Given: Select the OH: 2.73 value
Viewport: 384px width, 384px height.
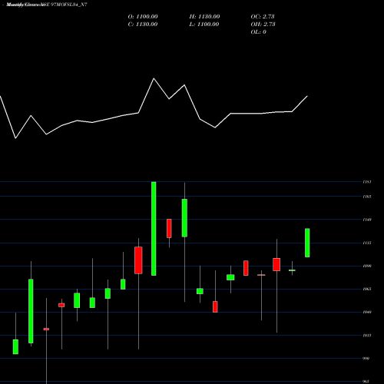Looking at the screenshot, I should pyautogui.click(x=263, y=25).
